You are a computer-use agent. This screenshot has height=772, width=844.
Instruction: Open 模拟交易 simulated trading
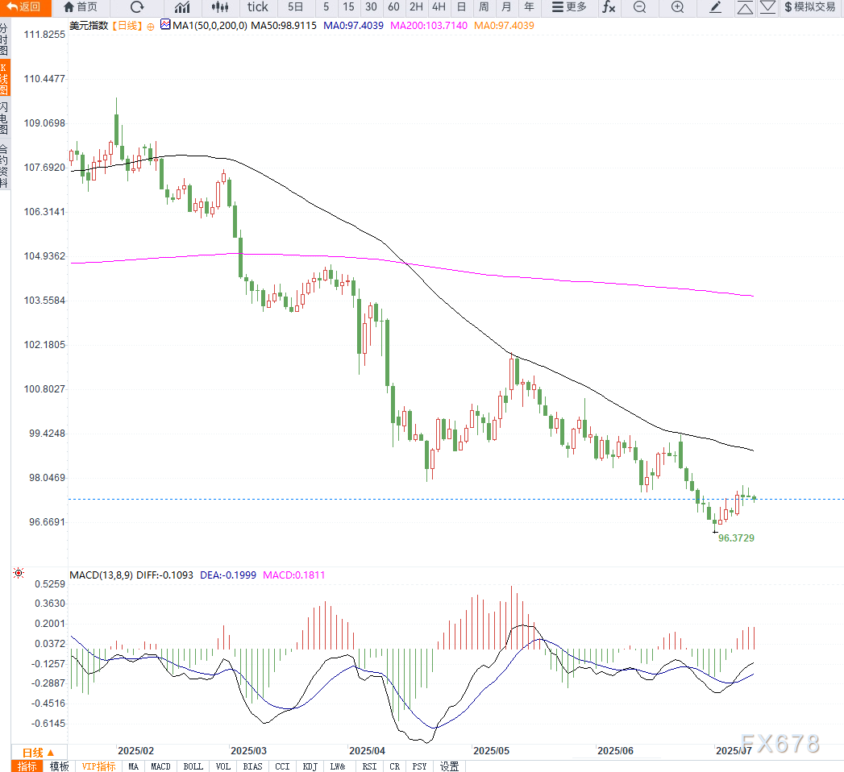pyautogui.click(x=809, y=7)
